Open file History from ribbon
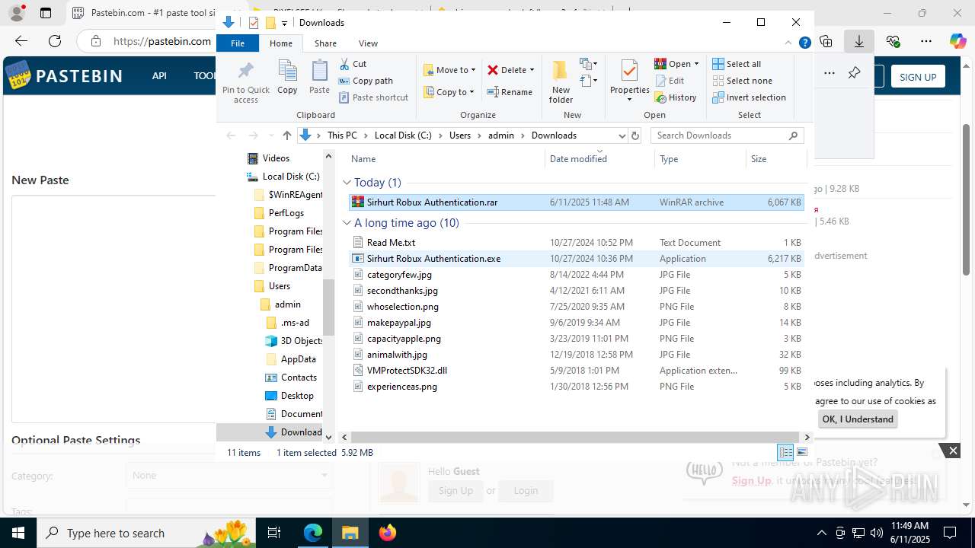The height and width of the screenshot is (548, 975). [x=676, y=97]
